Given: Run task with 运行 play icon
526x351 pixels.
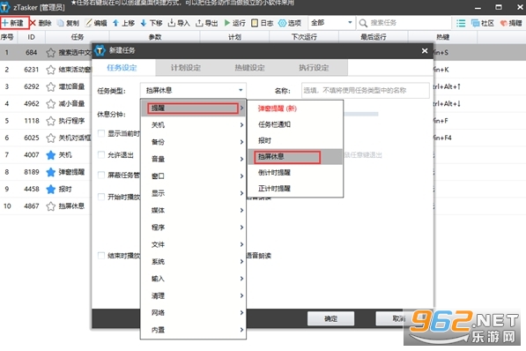Looking at the screenshot, I should [x=227, y=23].
